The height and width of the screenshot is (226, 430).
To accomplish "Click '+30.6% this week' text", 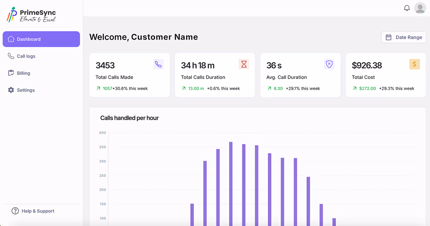I will 130,89.
